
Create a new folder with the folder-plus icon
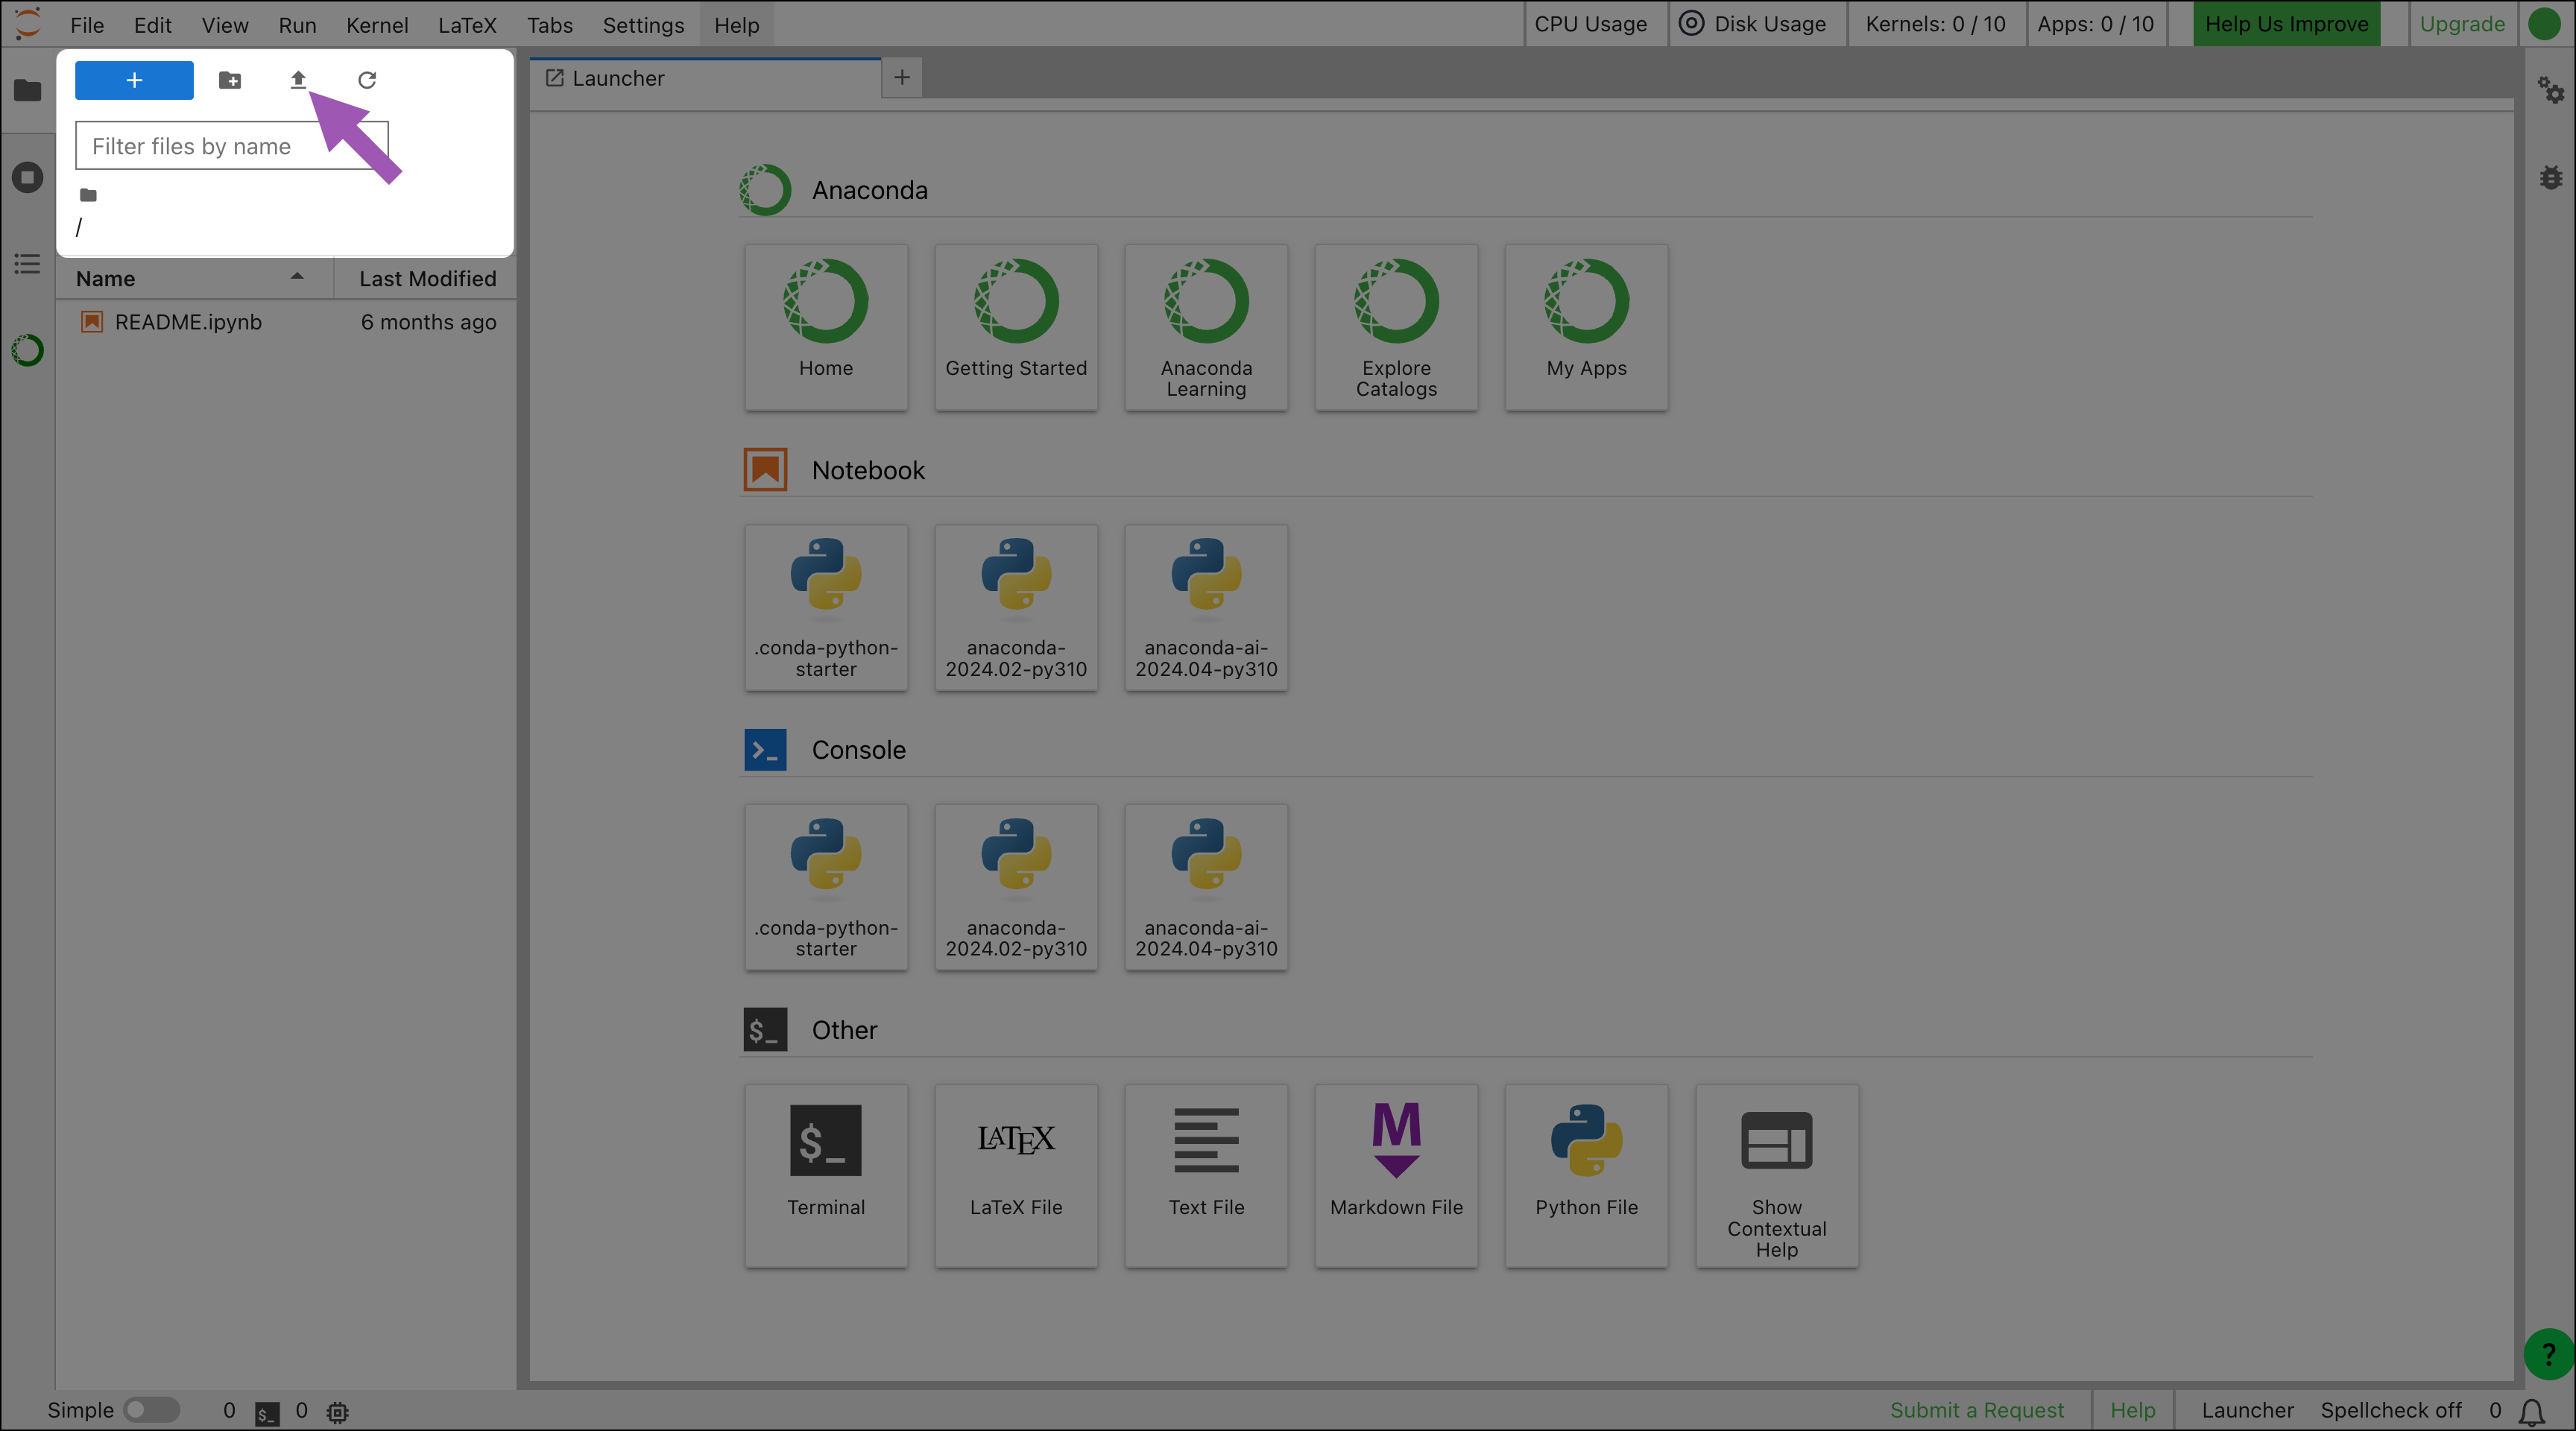pyautogui.click(x=230, y=80)
